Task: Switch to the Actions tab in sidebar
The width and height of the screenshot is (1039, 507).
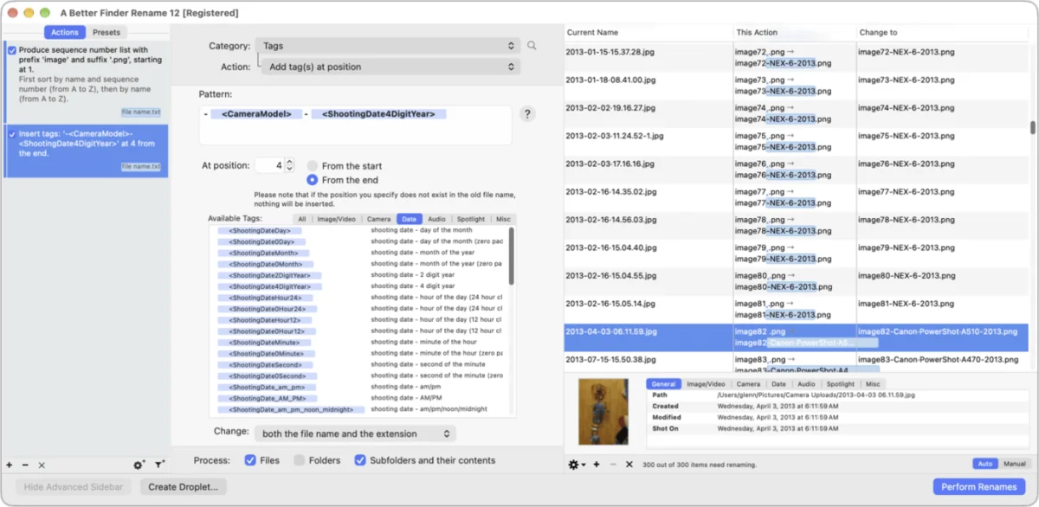Action: (x=65, y=32)
